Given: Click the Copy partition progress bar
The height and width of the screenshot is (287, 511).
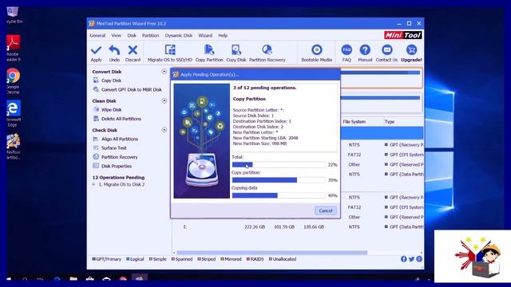Looking at the screenshot, I should (x=279, y=180).
